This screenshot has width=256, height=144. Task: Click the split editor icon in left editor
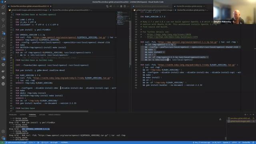125,6
